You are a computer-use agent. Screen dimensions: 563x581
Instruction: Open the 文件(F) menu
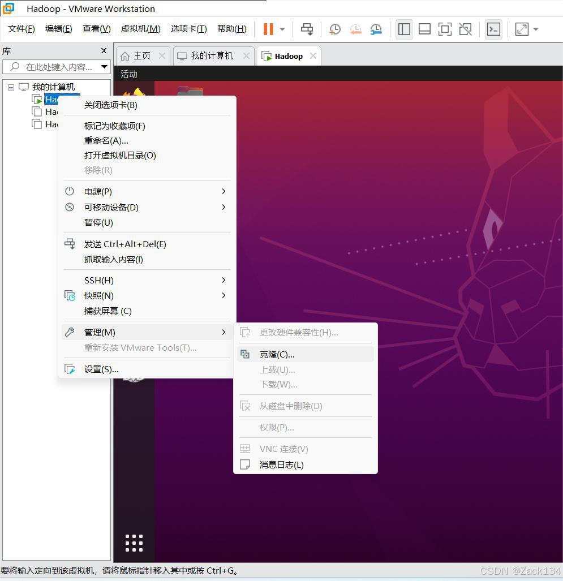click(x=22, y=29)
